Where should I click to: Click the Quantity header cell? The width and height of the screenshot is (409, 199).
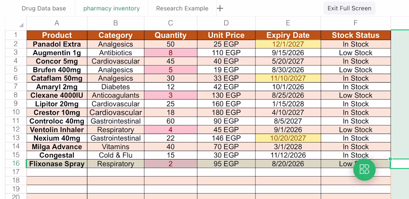pos(171,35)
